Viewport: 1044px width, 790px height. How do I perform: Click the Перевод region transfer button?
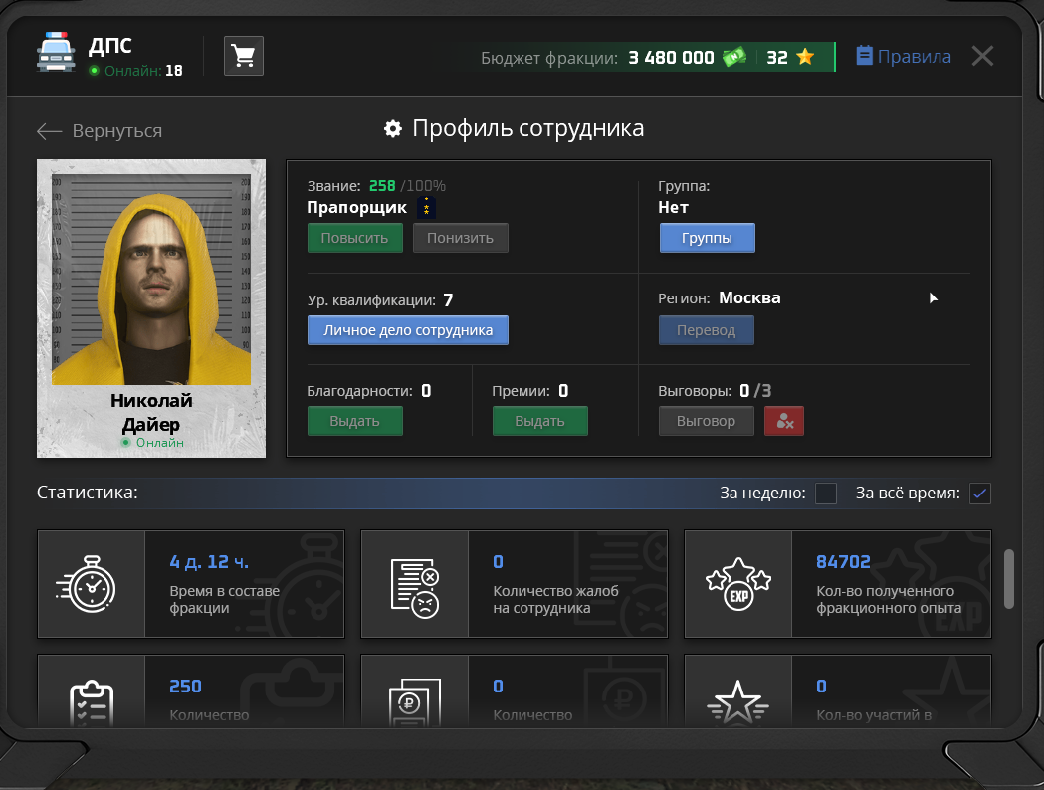[706, 330]
